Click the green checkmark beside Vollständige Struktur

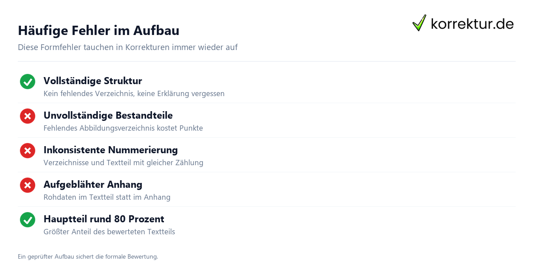click(28, 81)
